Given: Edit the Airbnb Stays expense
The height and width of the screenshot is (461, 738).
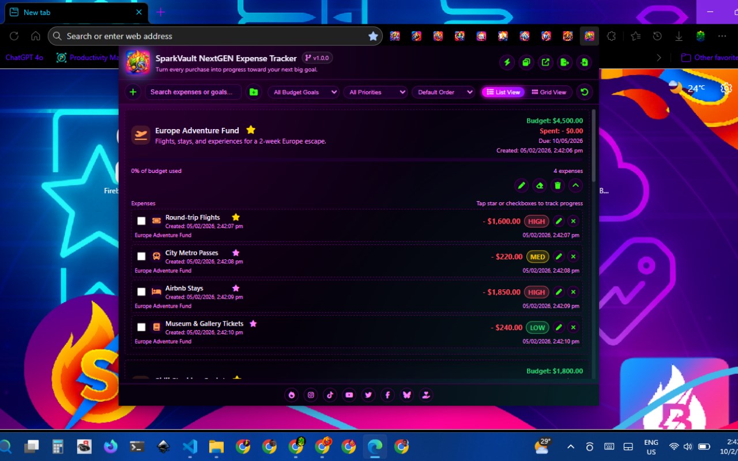Looking at the screenshot, I should [558, 292].
